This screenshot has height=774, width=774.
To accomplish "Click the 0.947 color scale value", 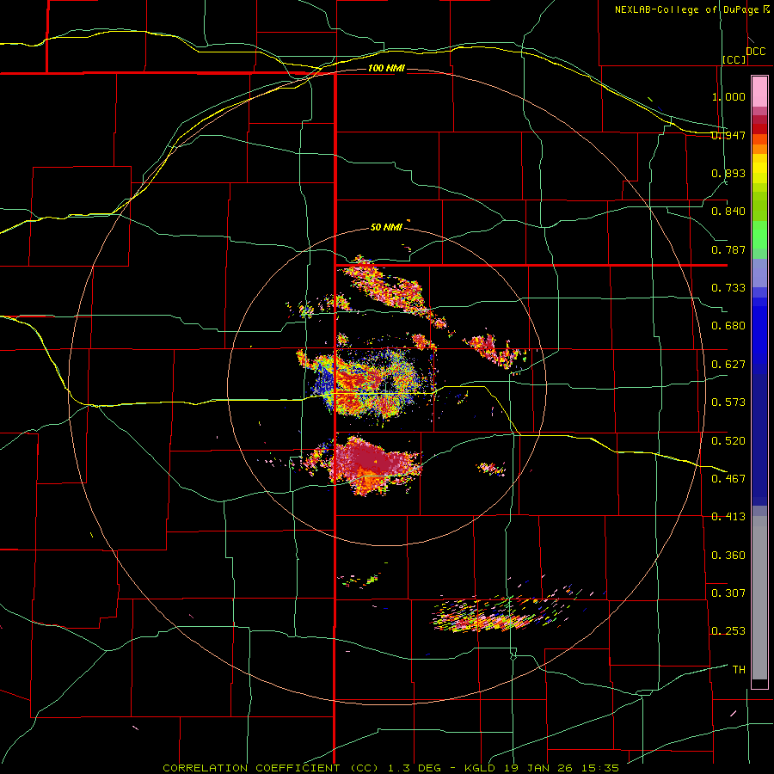I will (x=728, y=135).
